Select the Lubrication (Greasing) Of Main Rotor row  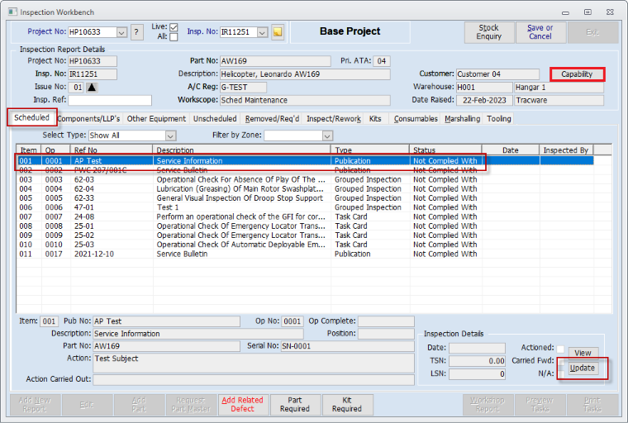pyautogui.click(x=305, y=188)
